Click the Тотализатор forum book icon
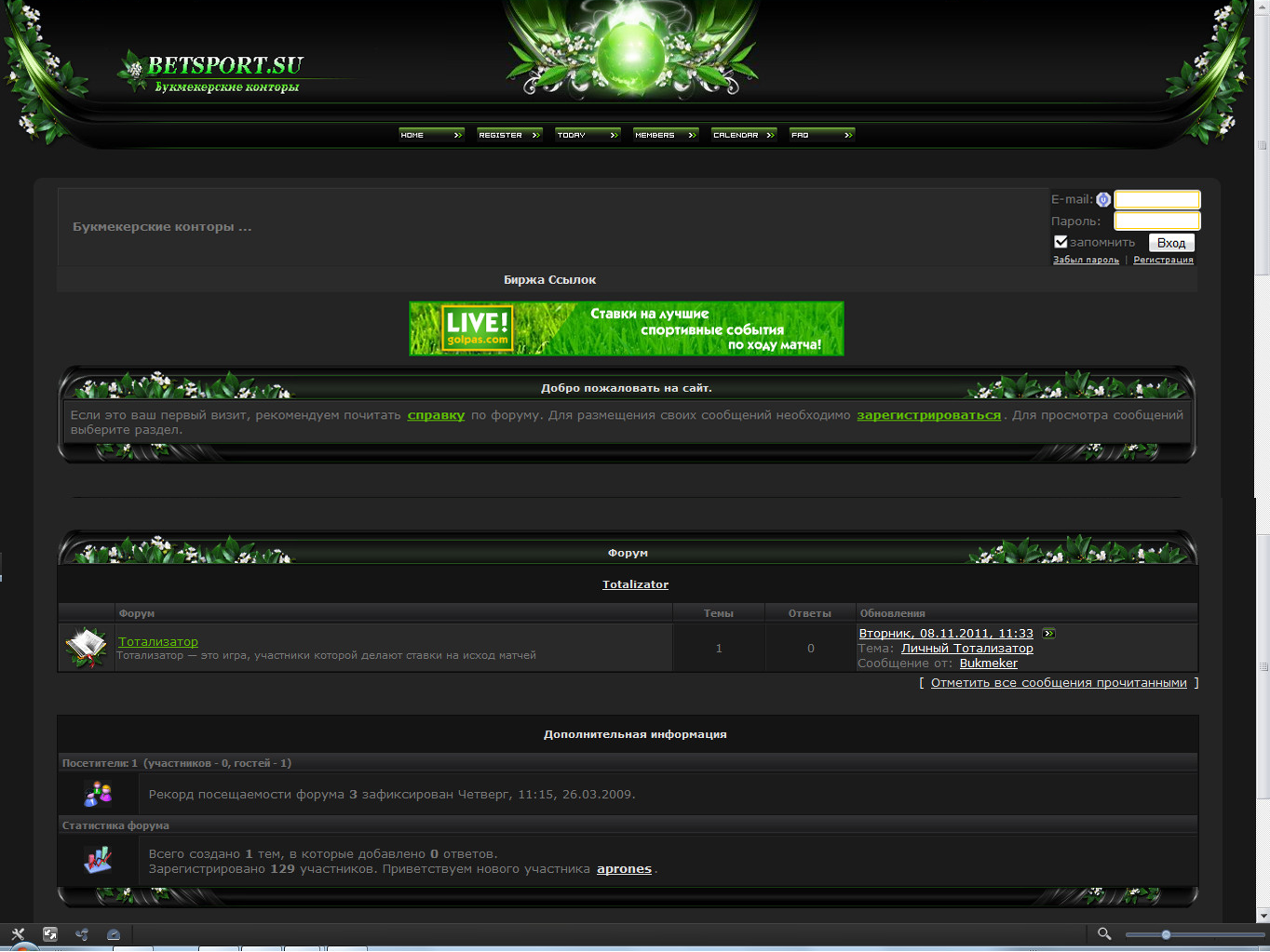This screenshot has height=952, width=1270. click(x=86, y=647)
